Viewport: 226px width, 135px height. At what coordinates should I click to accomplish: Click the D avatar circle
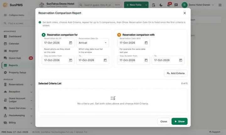[185, 5]
